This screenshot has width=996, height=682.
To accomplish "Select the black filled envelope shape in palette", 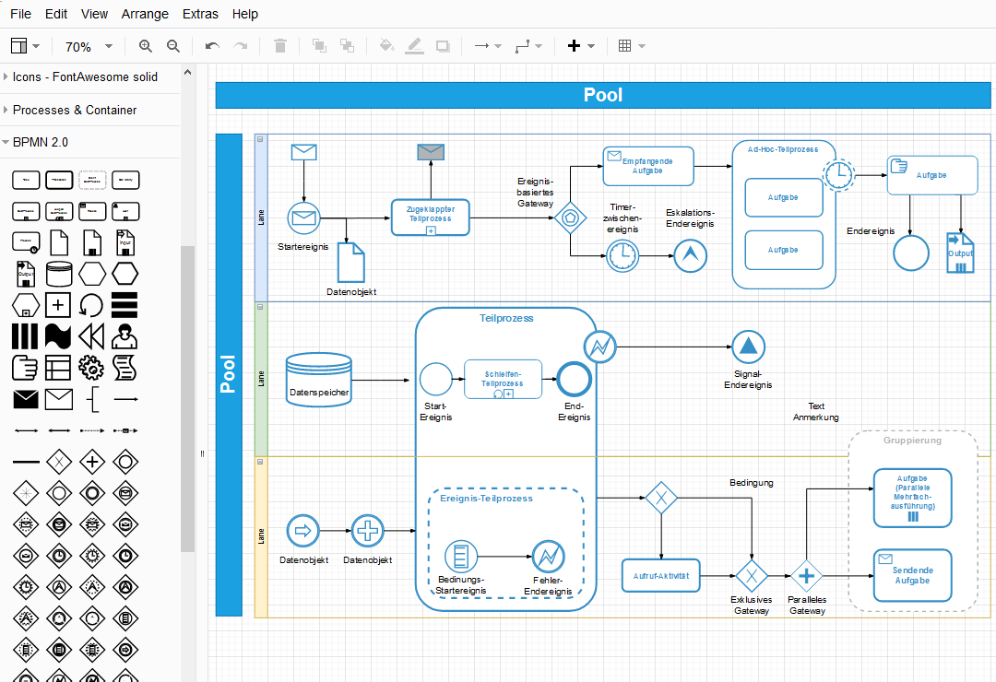I will [x=26, y=399].
